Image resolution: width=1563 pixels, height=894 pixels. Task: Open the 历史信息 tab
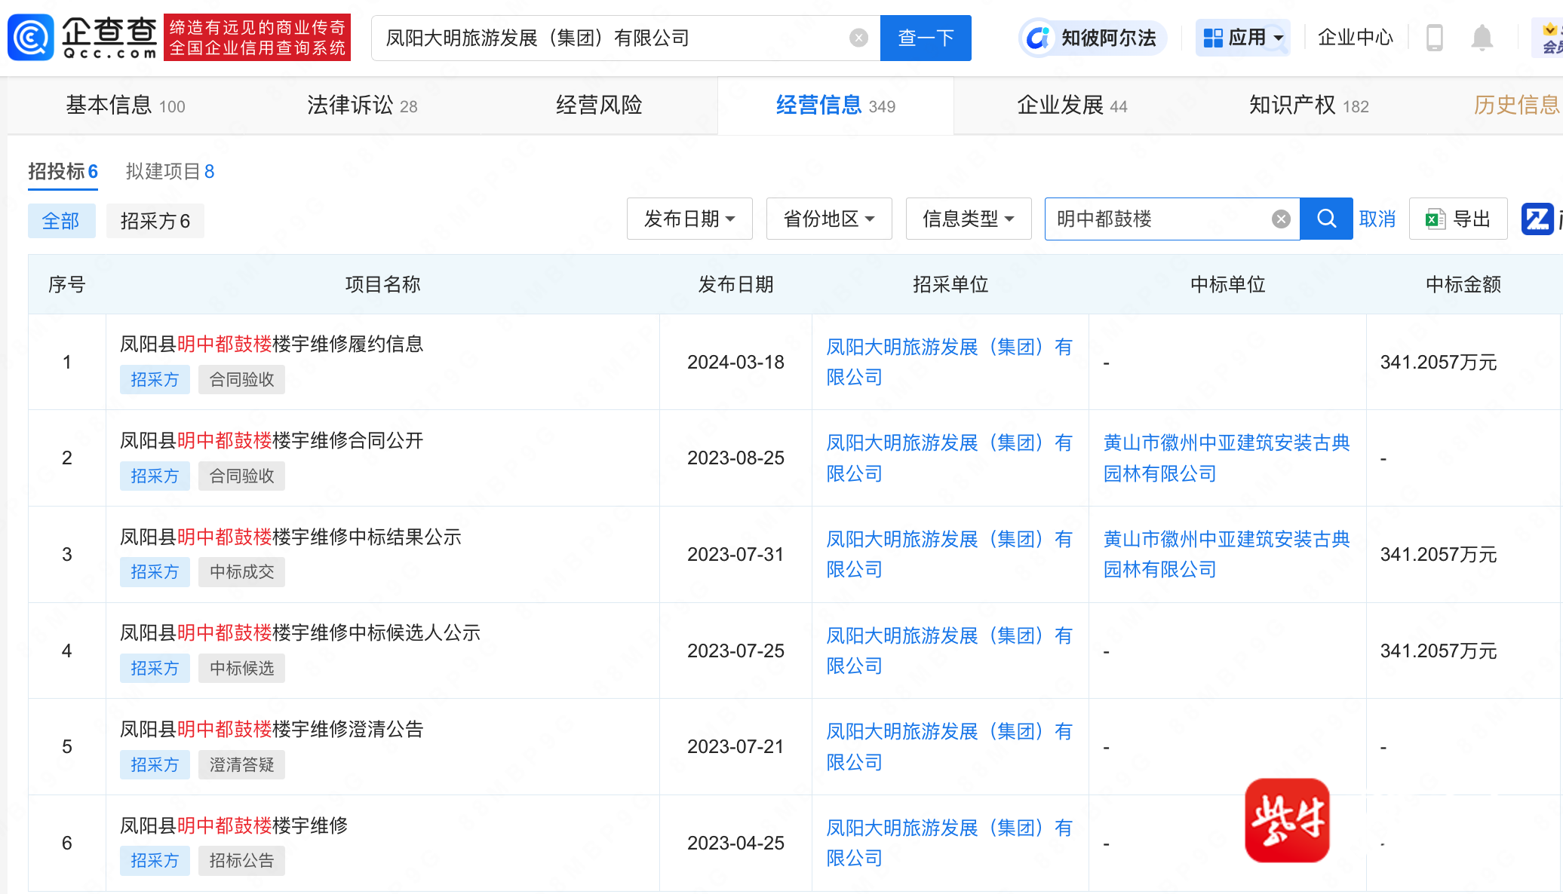(x=1517, y=106)
